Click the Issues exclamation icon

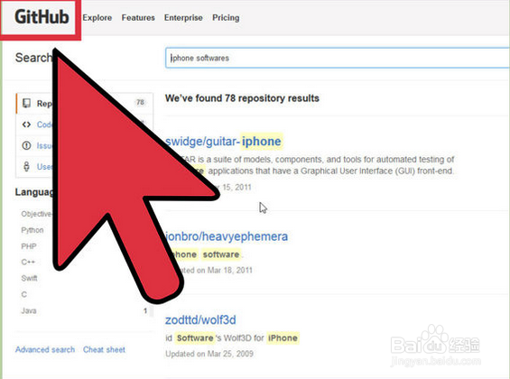tap(26, 145)
